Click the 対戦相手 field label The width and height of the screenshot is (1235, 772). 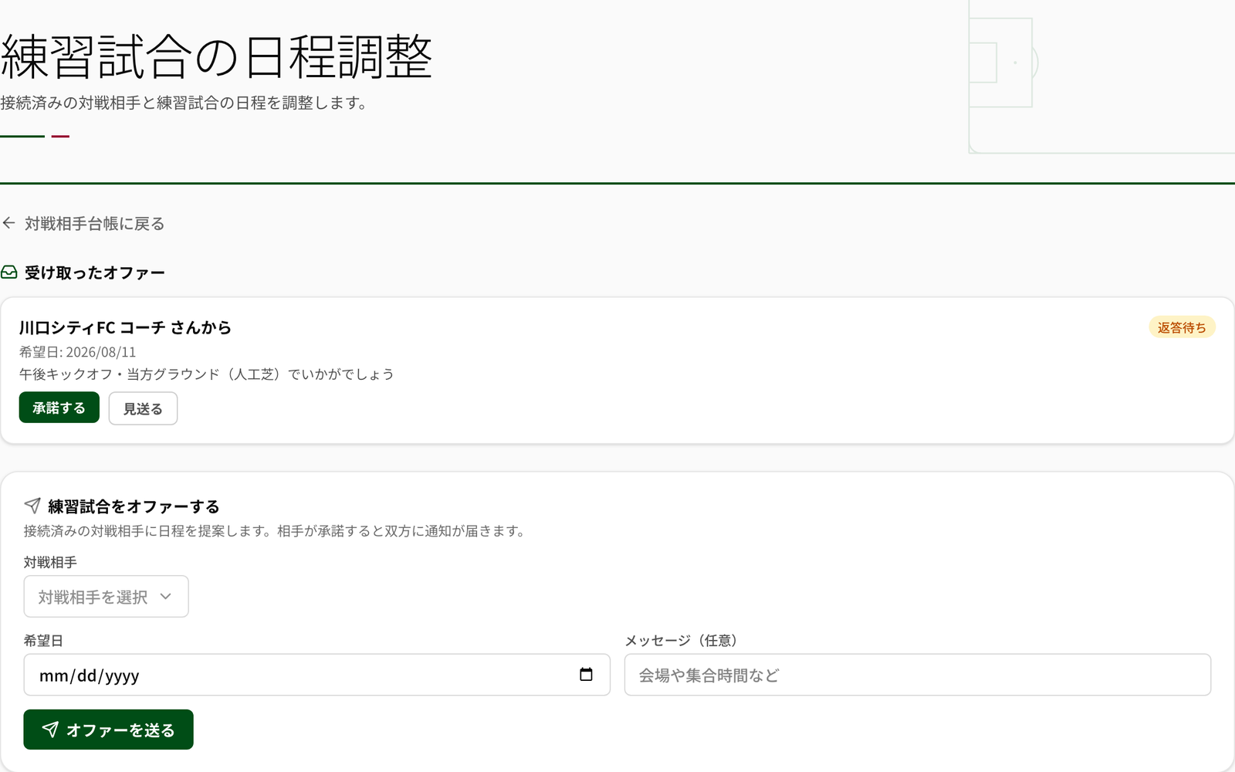coord(51,562)
